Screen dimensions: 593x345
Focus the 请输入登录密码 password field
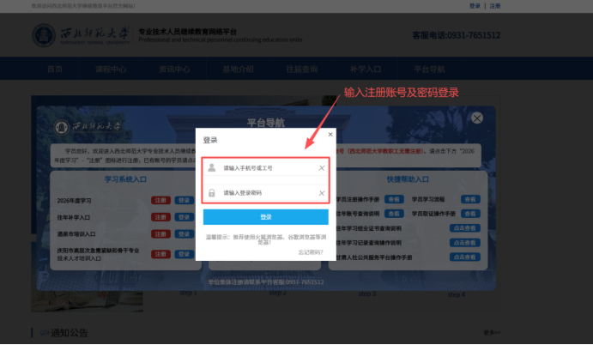pyautogui.click(x=265, y=193)
